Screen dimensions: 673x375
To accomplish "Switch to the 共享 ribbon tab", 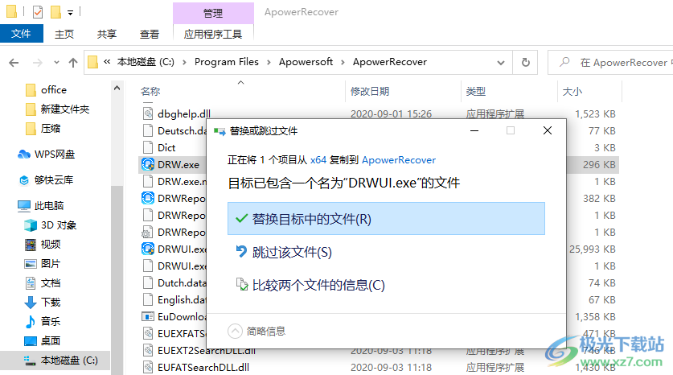I will 106,34.
